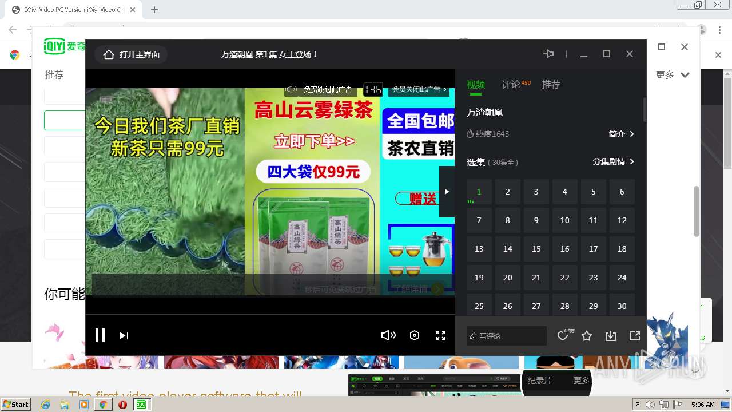Expand 分集剧情 episode synopsis
Screen dimensions: 732x412
(614, 162)
